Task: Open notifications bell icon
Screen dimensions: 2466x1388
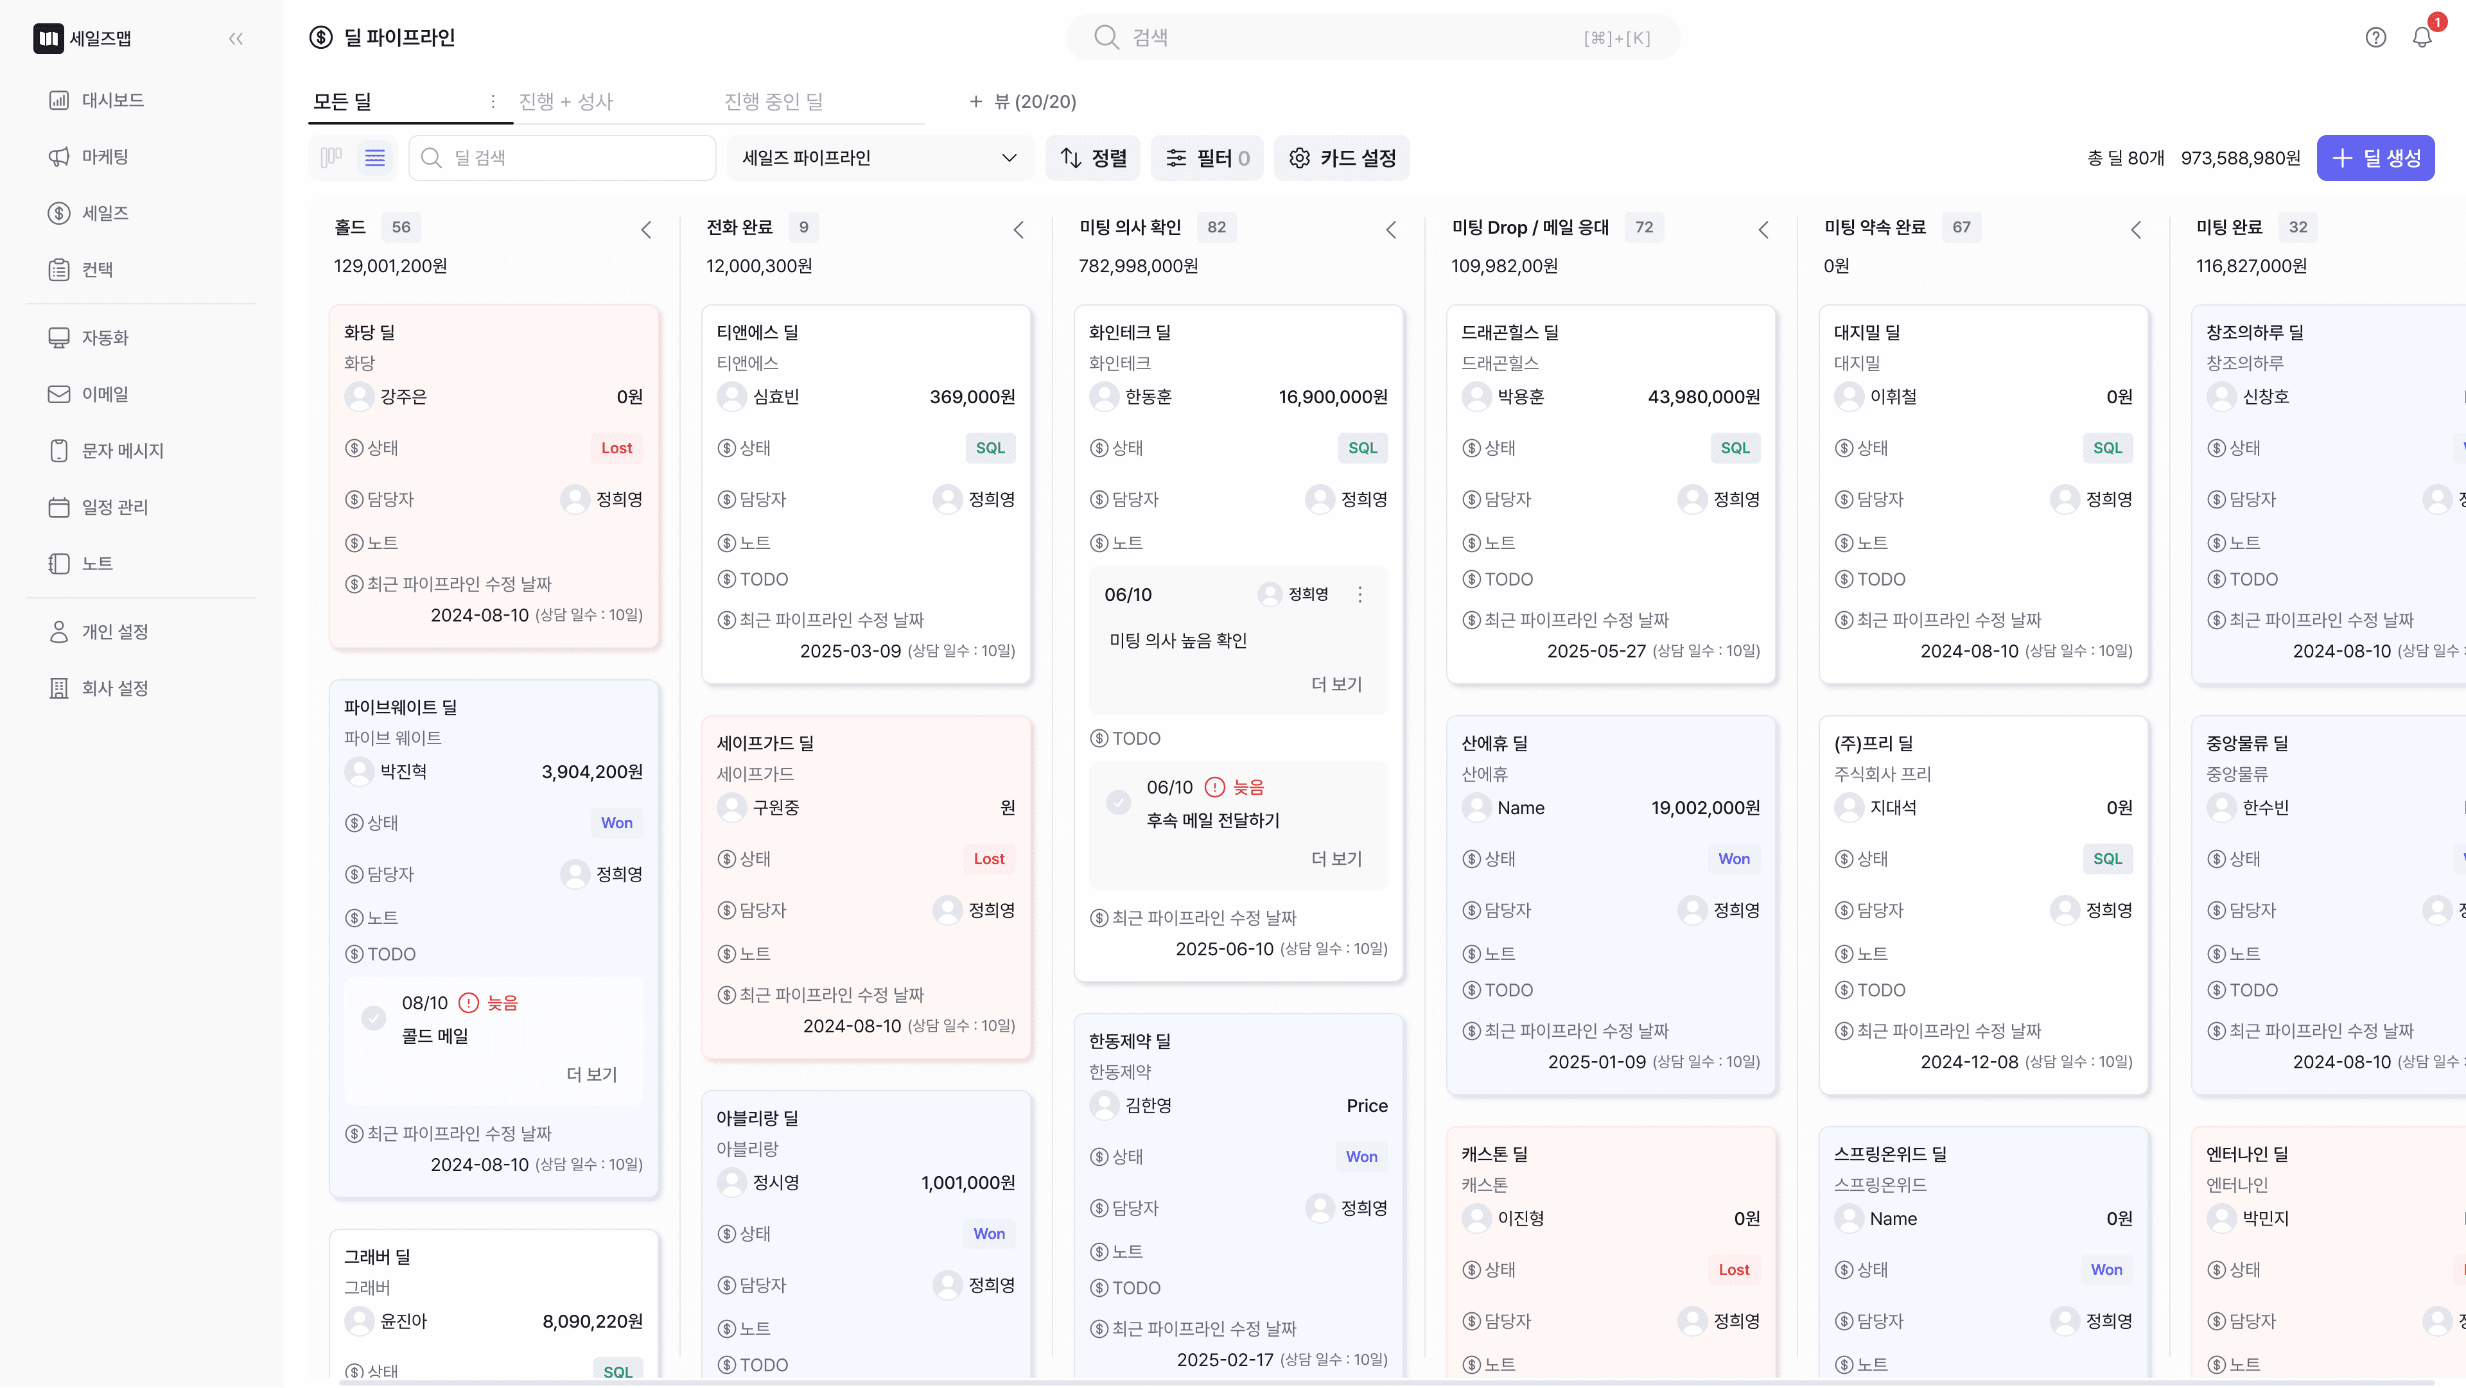Action: point(2422,37)
